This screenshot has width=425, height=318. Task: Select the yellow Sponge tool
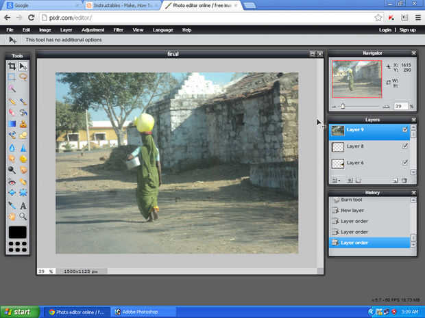point(23,159)
